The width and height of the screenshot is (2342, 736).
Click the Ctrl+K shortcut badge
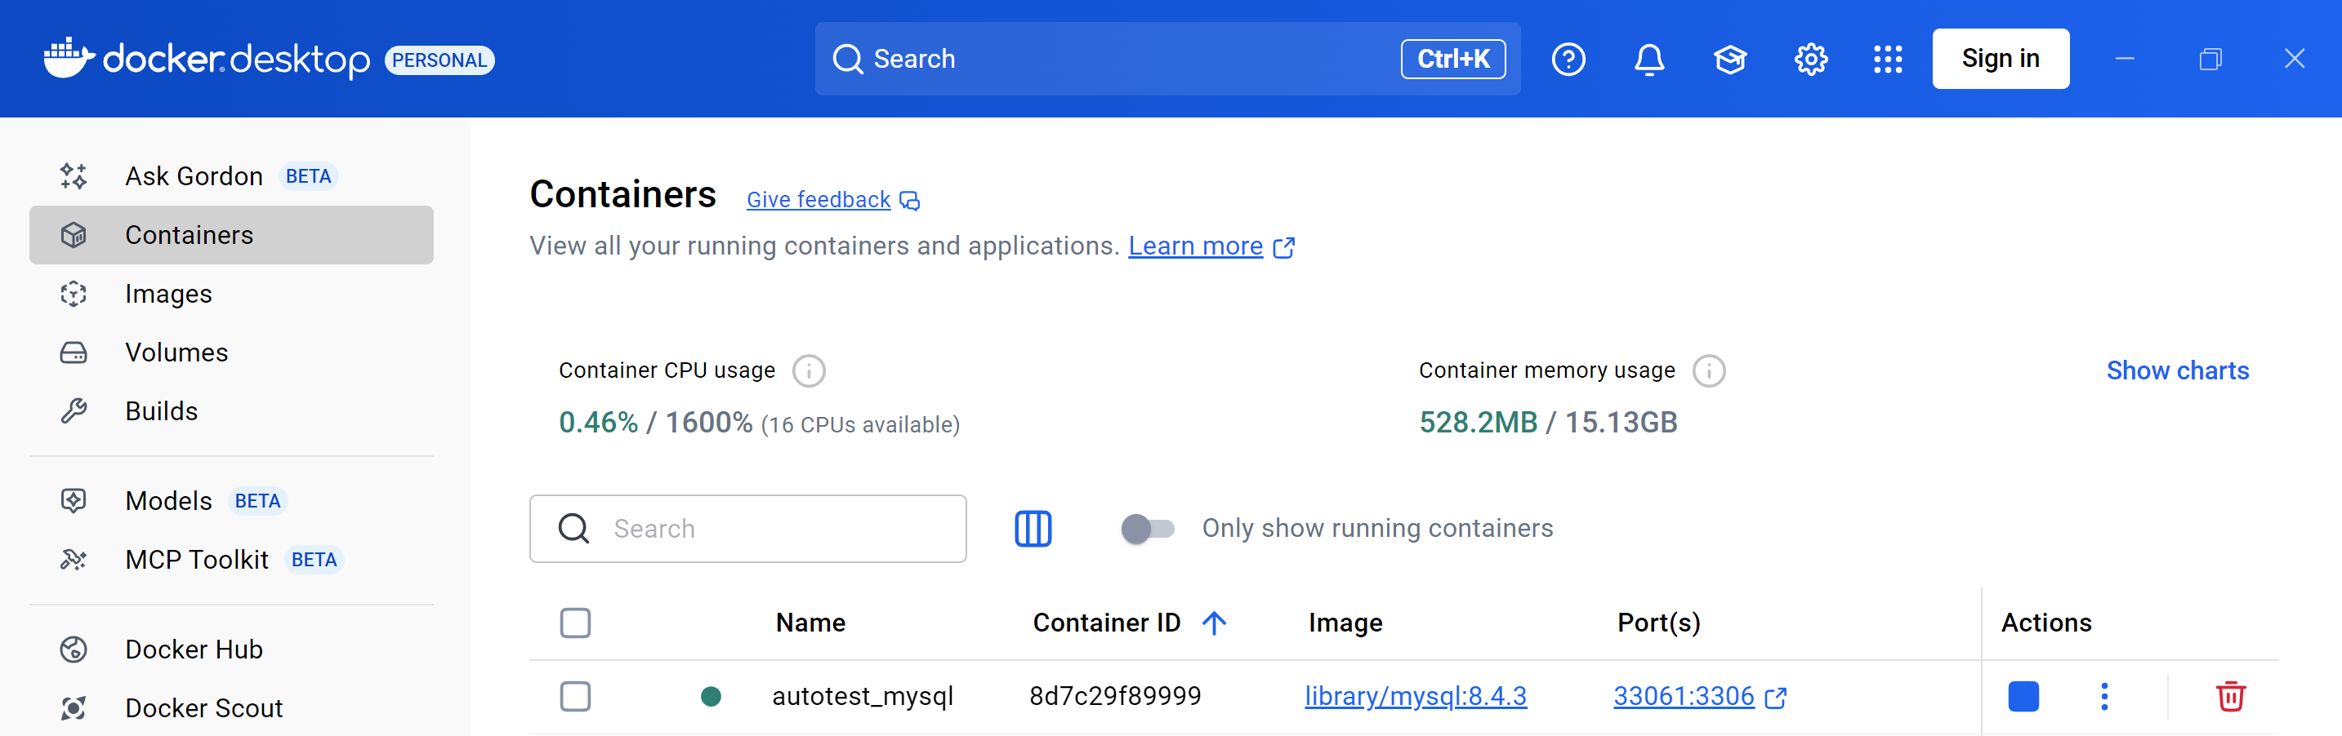tap(1453, 59)
